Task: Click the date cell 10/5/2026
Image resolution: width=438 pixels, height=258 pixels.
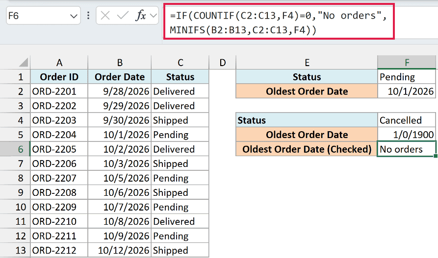Action: point(120,178)
